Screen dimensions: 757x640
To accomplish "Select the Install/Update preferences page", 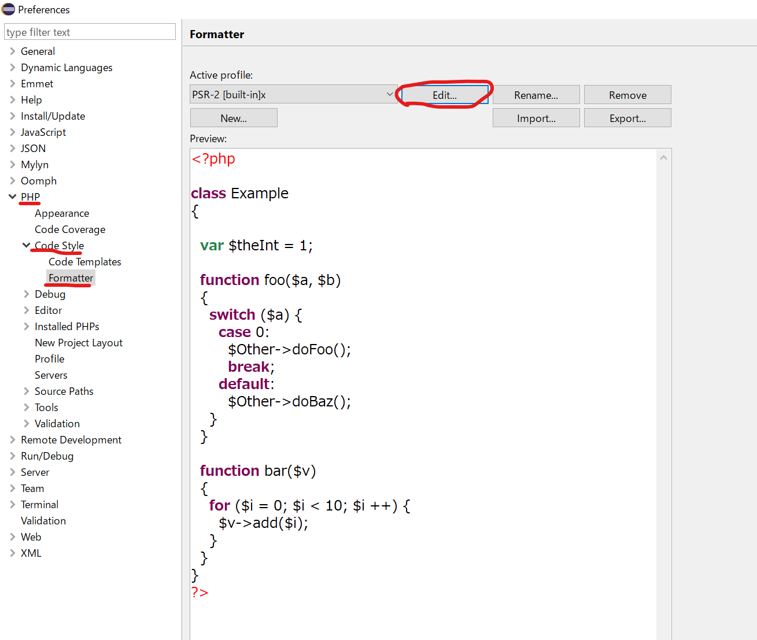I will tap(53, 116).
